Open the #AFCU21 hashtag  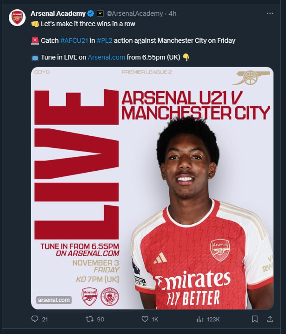(x=74, y=40)
